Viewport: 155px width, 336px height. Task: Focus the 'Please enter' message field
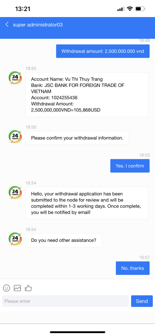pos(65,301)
